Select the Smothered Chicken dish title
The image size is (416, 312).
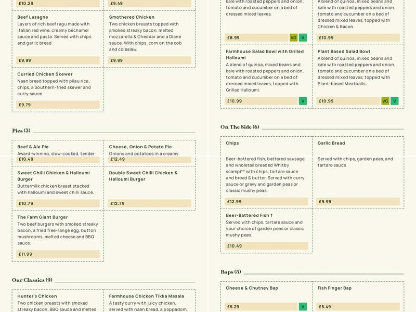[132, 17]
